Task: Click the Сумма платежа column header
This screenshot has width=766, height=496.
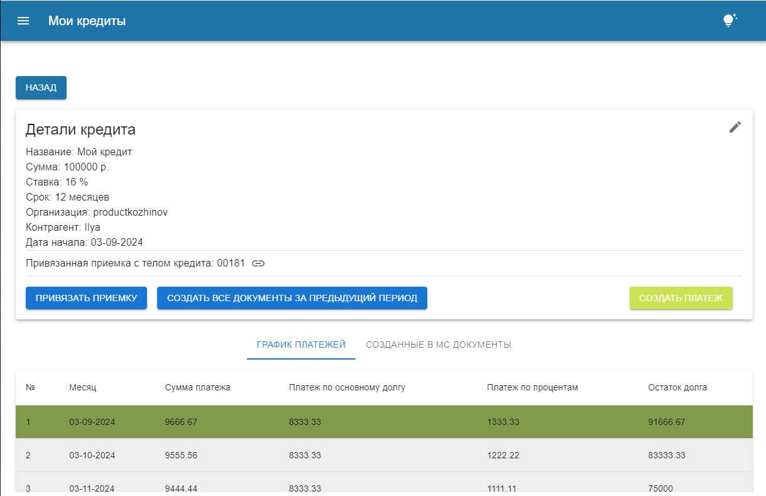Action: [x=197, y=387]
